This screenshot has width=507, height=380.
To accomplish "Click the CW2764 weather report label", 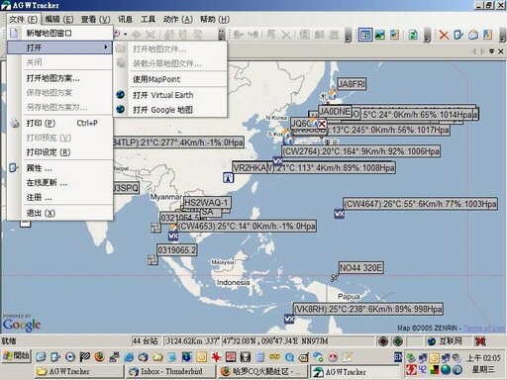I will (x=361, y=151).
